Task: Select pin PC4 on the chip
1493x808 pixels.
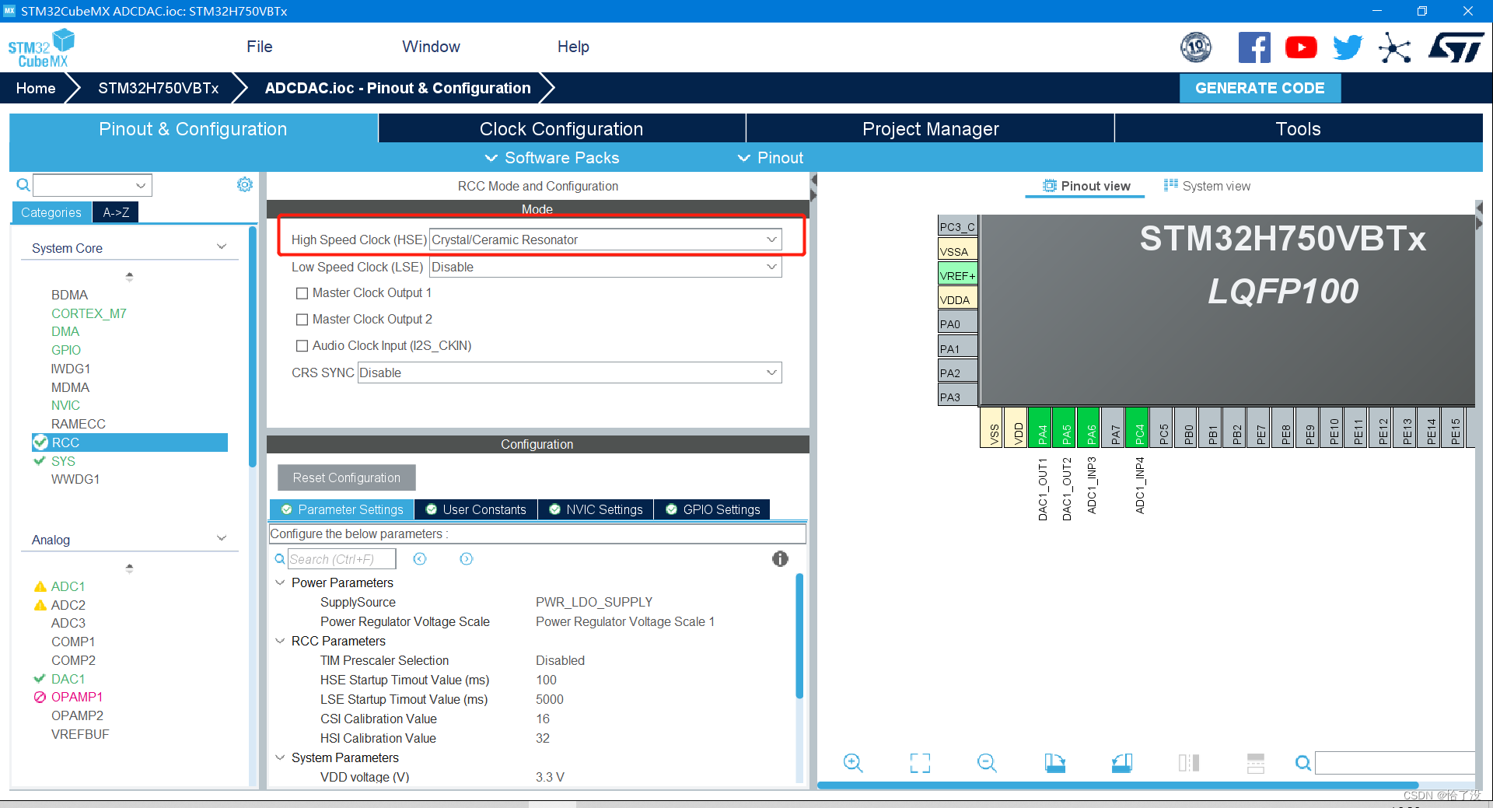Action: pos(1138,427)
